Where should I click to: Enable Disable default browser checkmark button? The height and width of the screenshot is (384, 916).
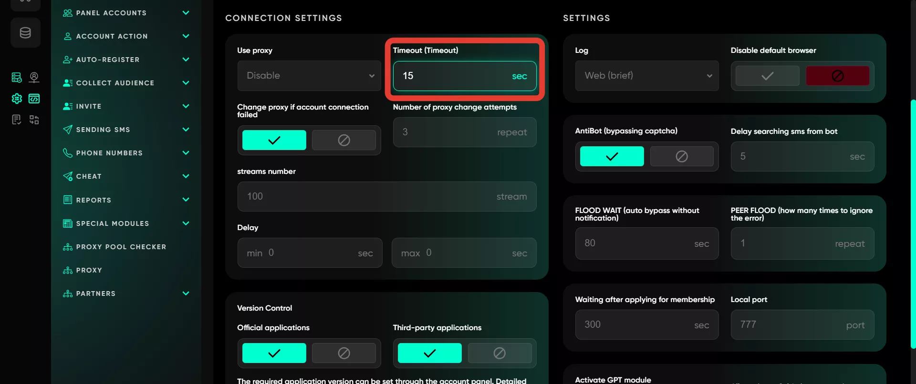pos(767,76)
